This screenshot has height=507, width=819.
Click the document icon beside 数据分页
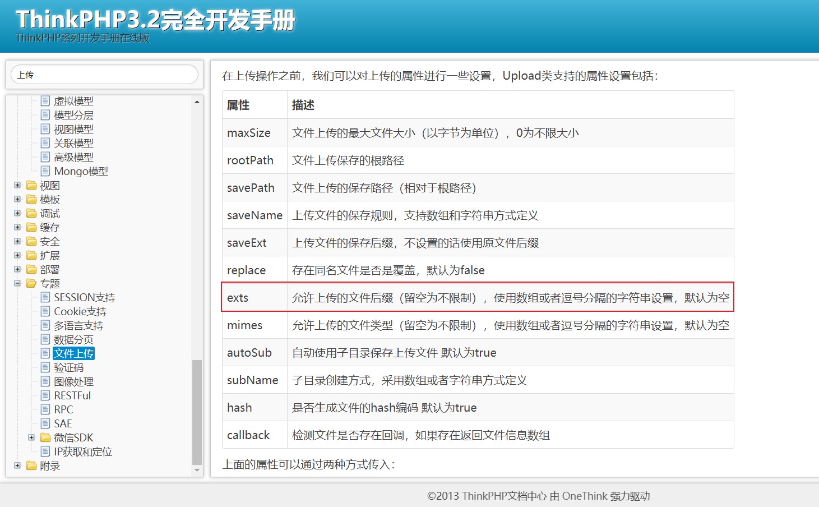[45, 339]
